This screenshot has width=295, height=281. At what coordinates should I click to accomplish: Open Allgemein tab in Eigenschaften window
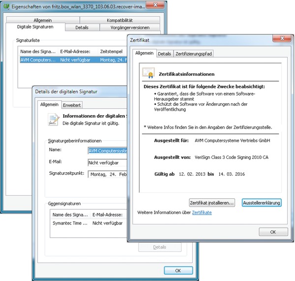43,20
